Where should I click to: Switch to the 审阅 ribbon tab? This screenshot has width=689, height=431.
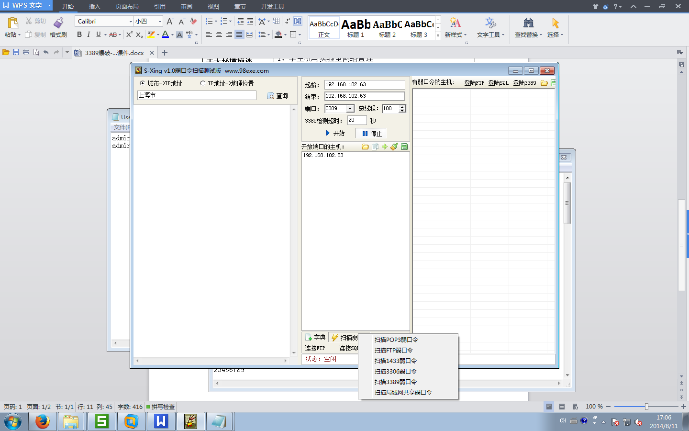187,7
